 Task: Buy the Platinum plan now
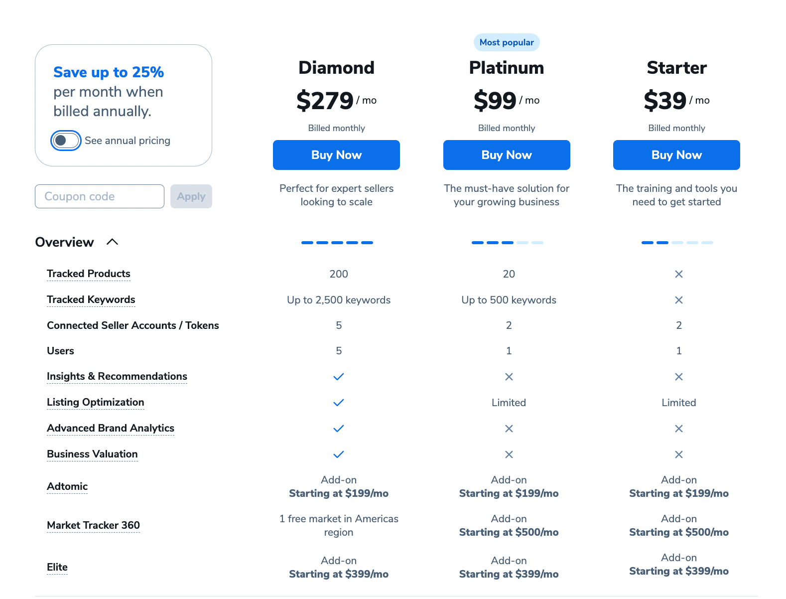point(507,155)
